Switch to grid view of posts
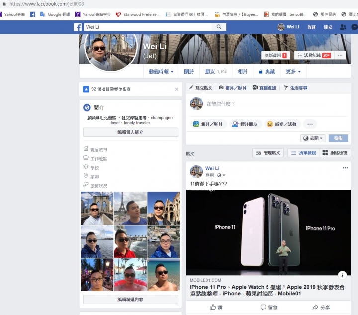358x315 pixels. click(335, 153)
